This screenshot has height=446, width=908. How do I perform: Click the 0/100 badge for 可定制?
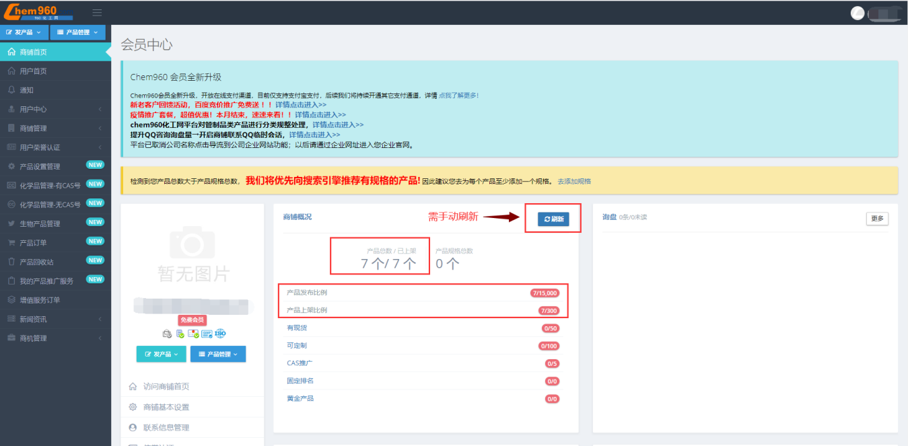pos(549,346)
